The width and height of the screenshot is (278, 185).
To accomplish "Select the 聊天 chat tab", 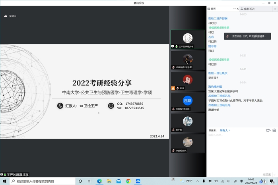I will pos(213,9).
